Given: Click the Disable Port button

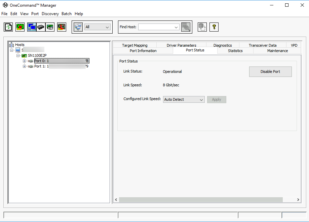Looking at the screenshot, I should click(270, 72).
